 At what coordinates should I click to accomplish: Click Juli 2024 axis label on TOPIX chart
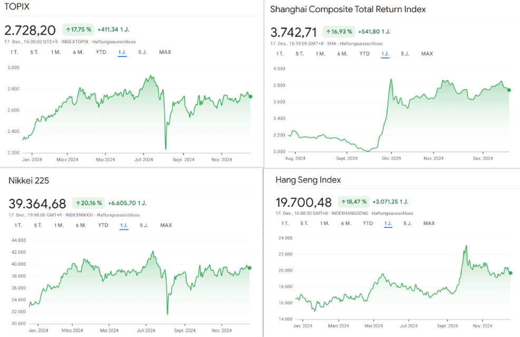143,160
